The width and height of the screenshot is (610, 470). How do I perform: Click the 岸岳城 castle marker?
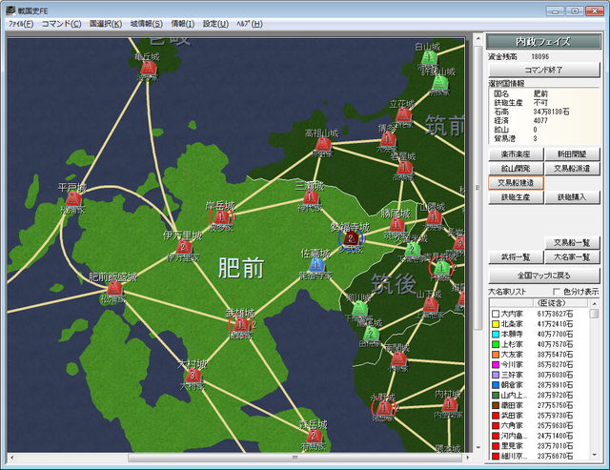point(220,216)
